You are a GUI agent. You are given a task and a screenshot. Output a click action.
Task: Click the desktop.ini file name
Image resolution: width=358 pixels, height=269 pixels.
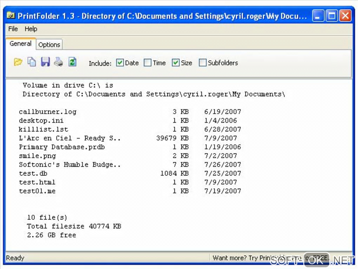click(41, 120)
